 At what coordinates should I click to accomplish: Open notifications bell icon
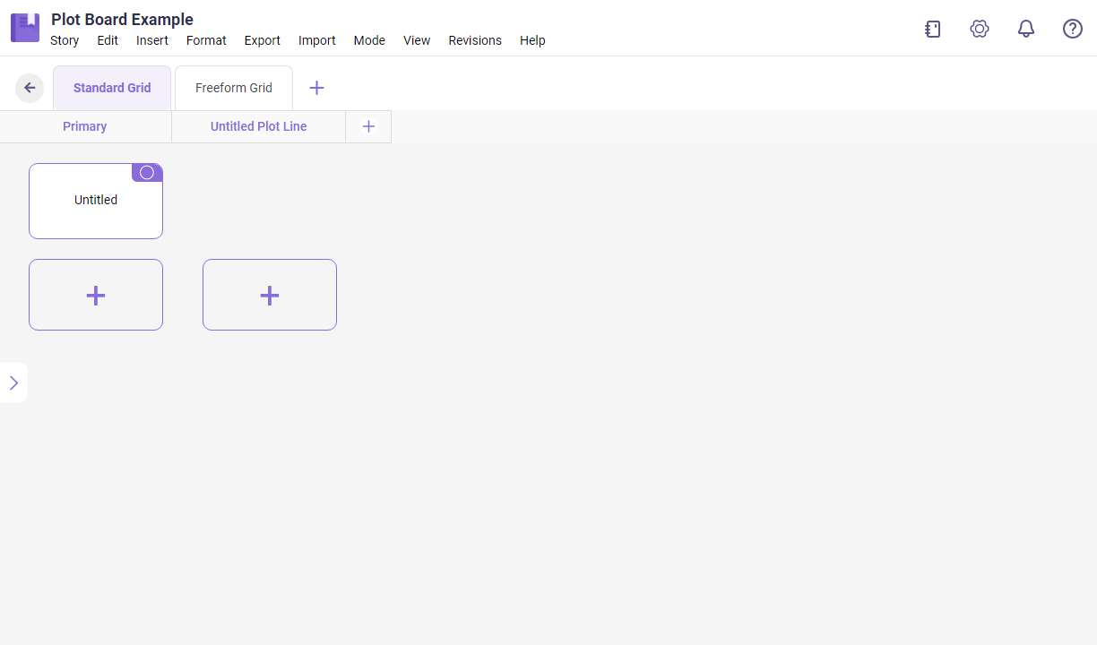coord(1026,29)
